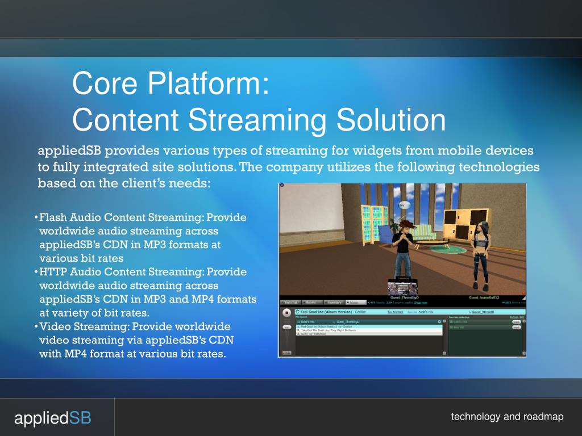Click the bottom-left button in music panel
Image resolution: width=582 pixels, height=436 pixels.
[x=286, y=353]
